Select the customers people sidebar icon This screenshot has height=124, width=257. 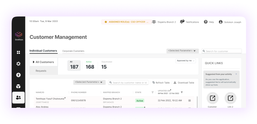[x=19, y=98]
